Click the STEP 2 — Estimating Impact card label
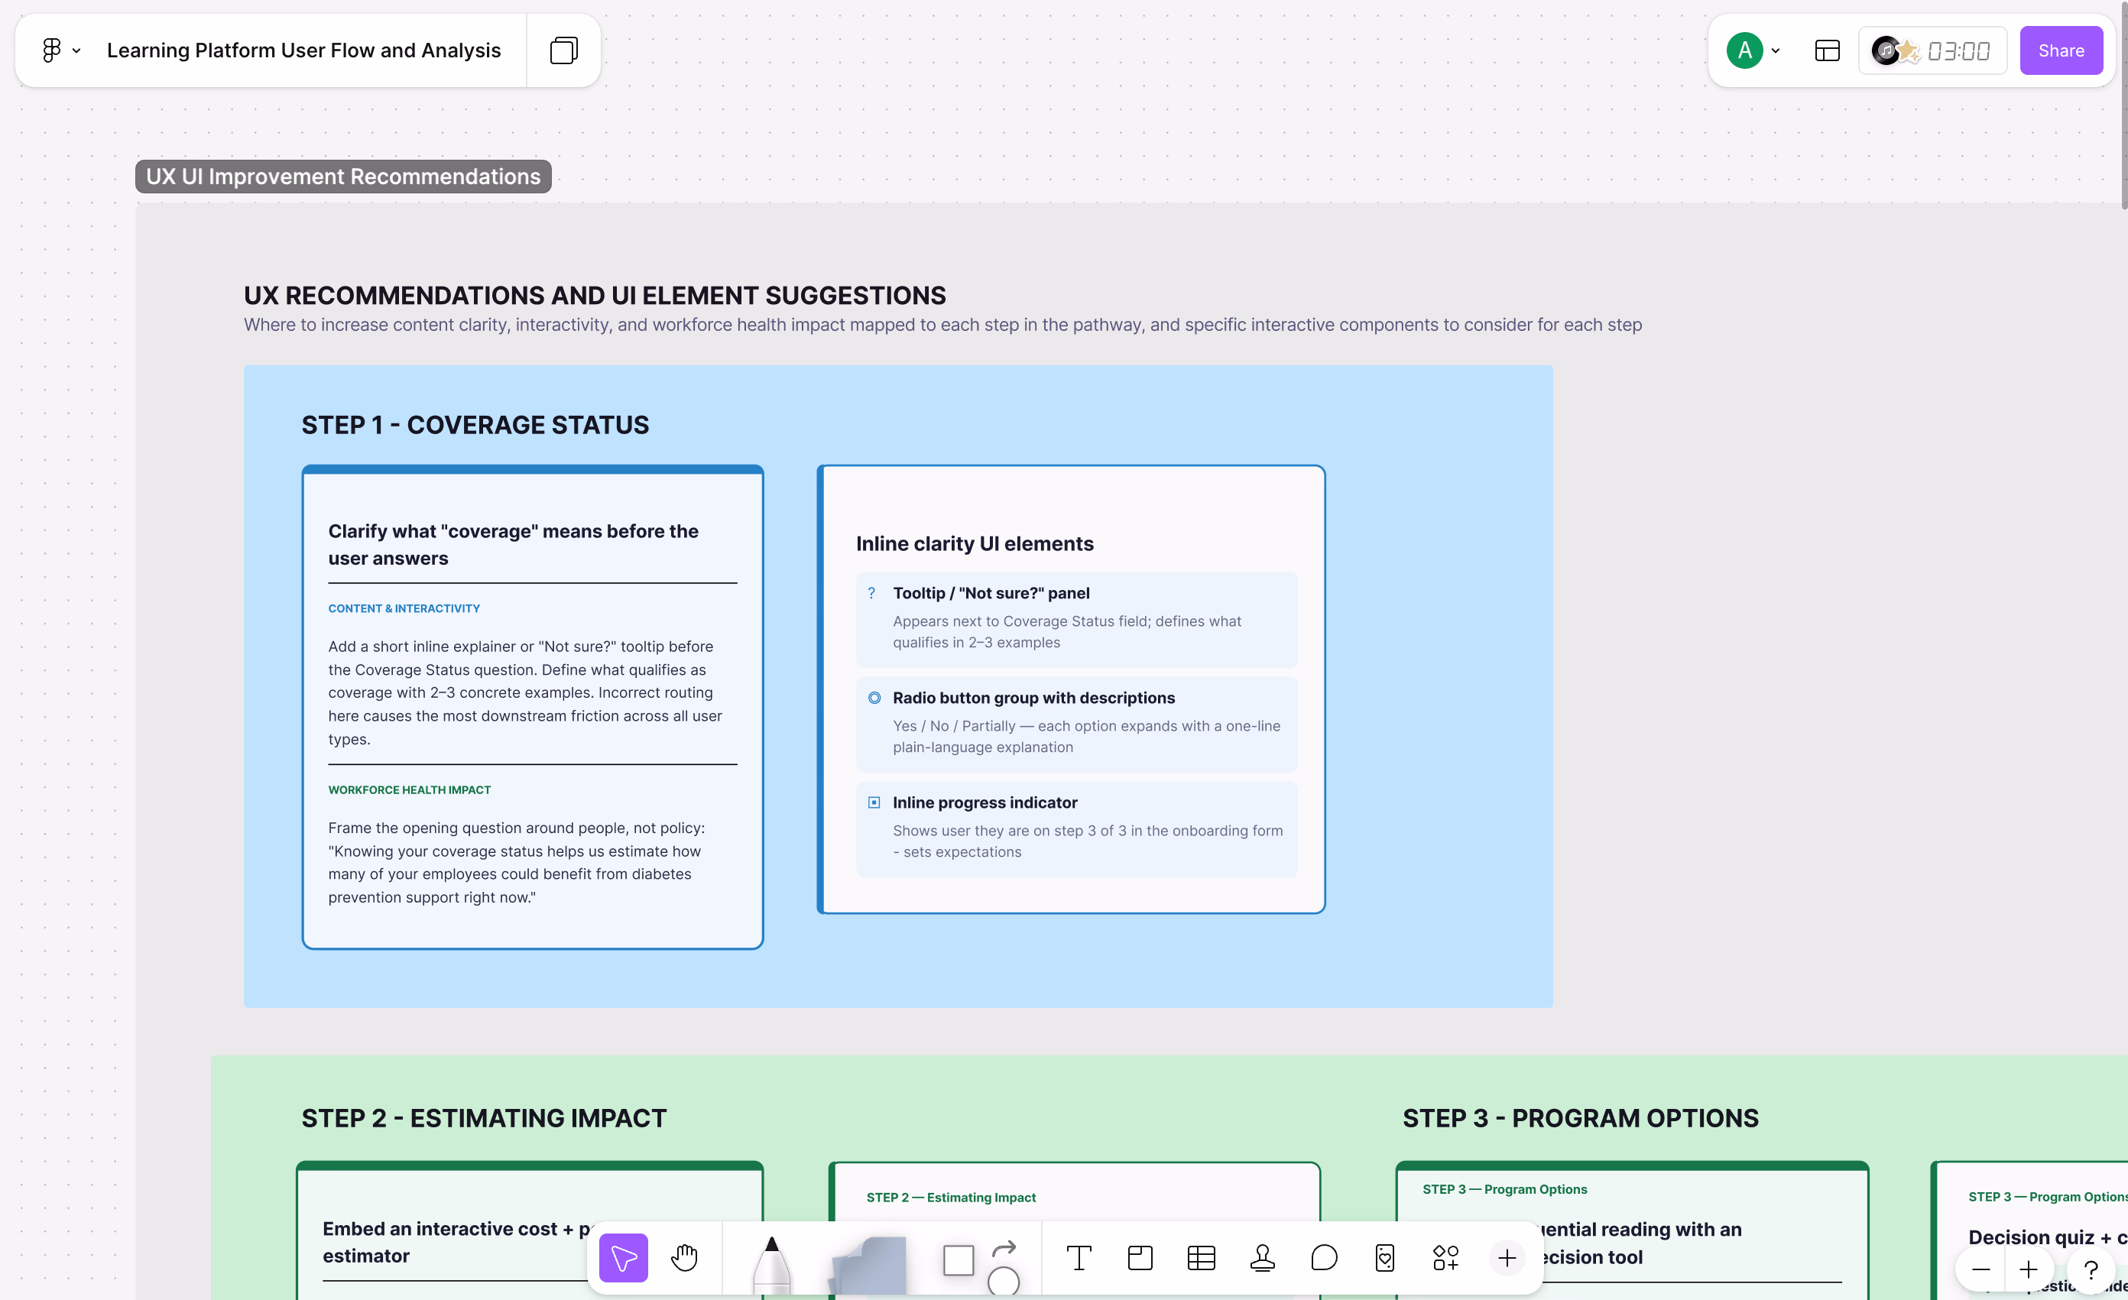The height and width of the screenshot is (1300, 2128). click(951, 1198)
